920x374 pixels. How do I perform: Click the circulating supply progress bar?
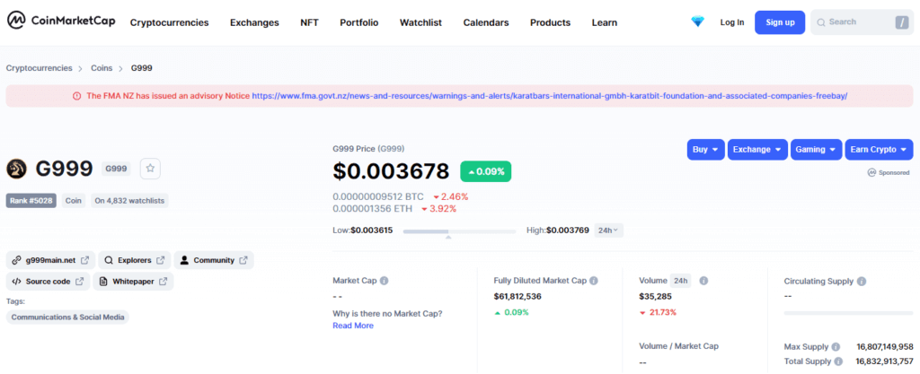(x=848, y=313)
